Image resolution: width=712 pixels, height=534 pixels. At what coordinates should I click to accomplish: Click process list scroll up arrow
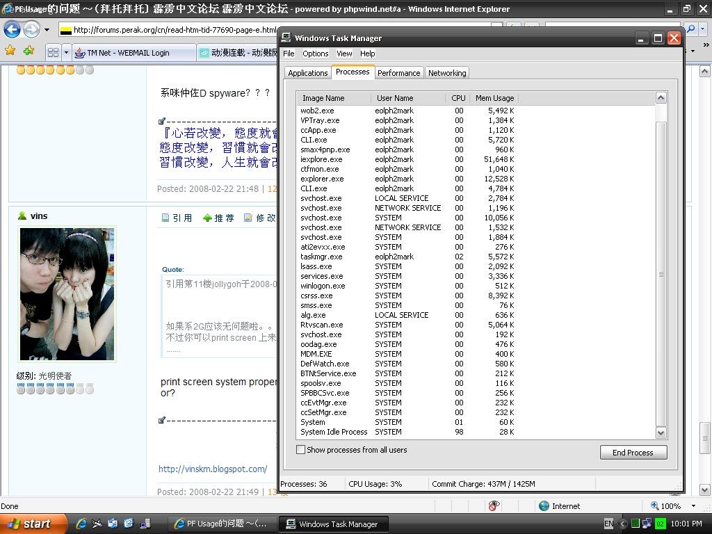pos(661,97)
